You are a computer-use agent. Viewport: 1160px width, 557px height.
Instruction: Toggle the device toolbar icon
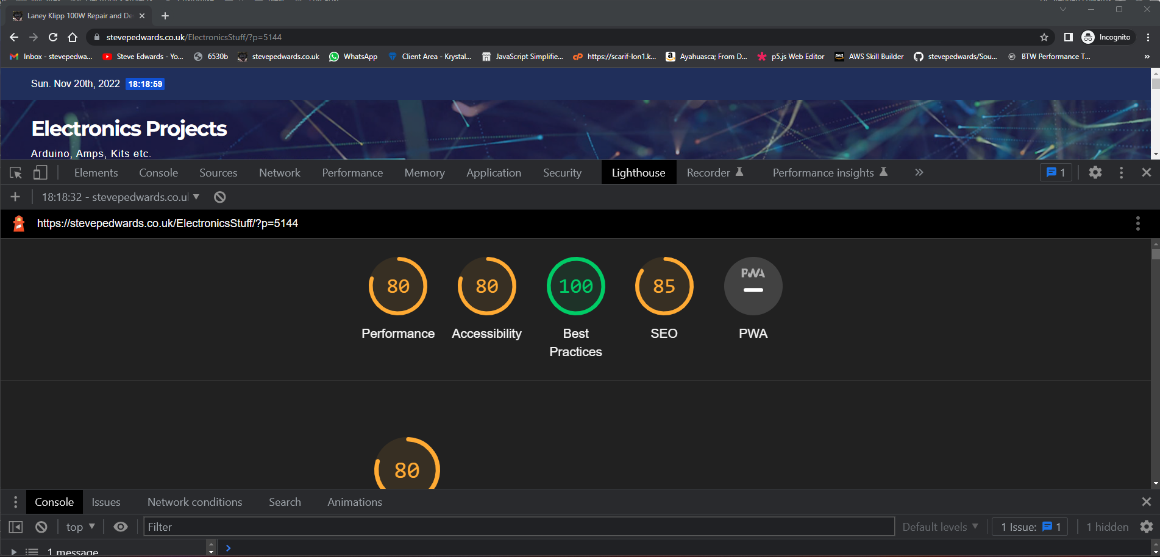coord(40,173)
